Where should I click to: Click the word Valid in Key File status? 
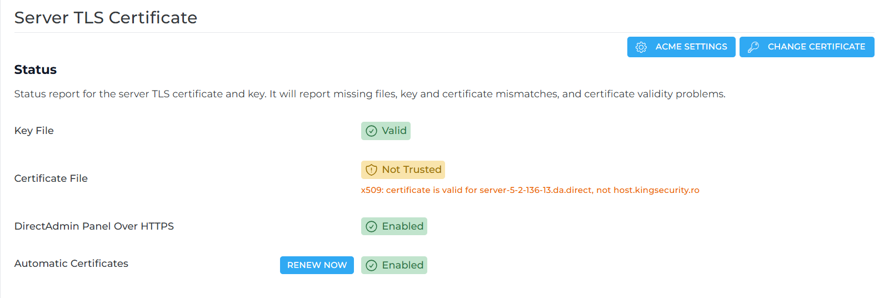394,131
